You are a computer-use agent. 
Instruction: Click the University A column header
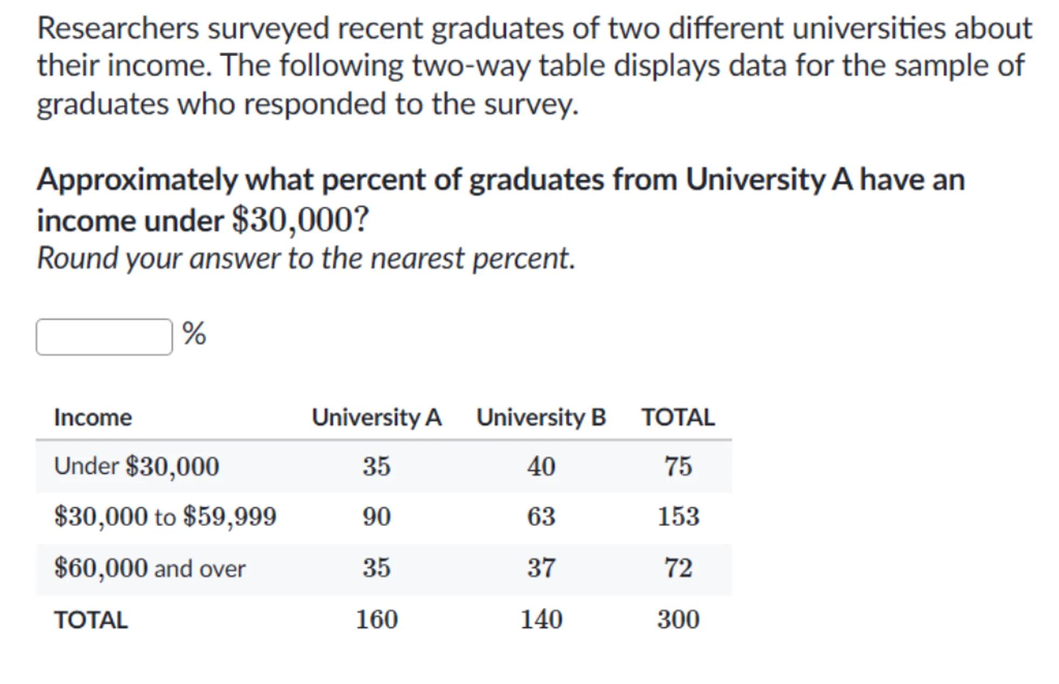(377, 417)
